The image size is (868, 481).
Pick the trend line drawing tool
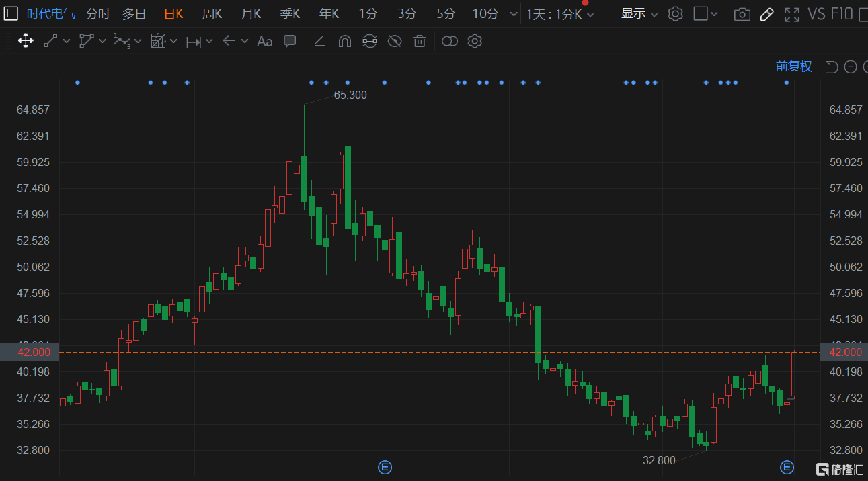[51, 42]
